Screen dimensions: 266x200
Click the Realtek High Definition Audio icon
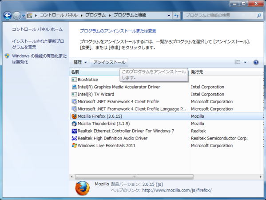[x=74, y=138]
